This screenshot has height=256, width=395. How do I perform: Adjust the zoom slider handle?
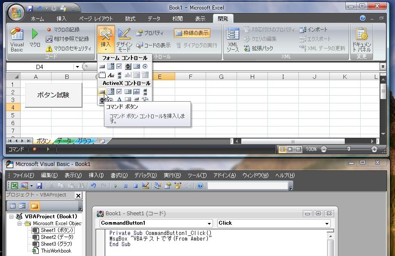coord(349,149)
